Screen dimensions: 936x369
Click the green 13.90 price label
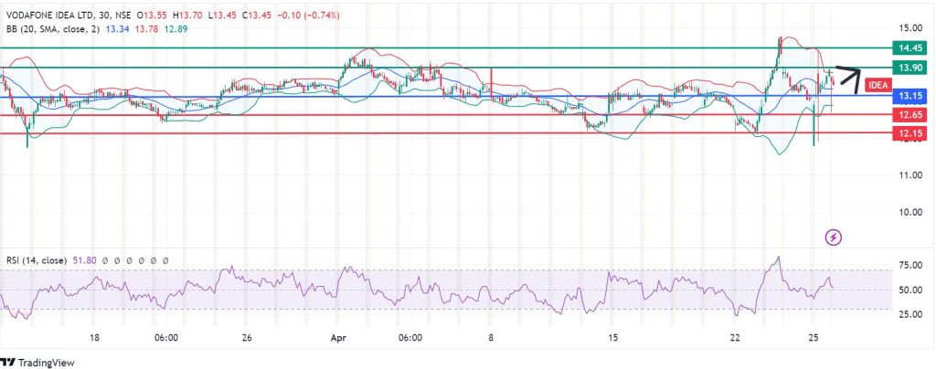click(x=909, y=68)
